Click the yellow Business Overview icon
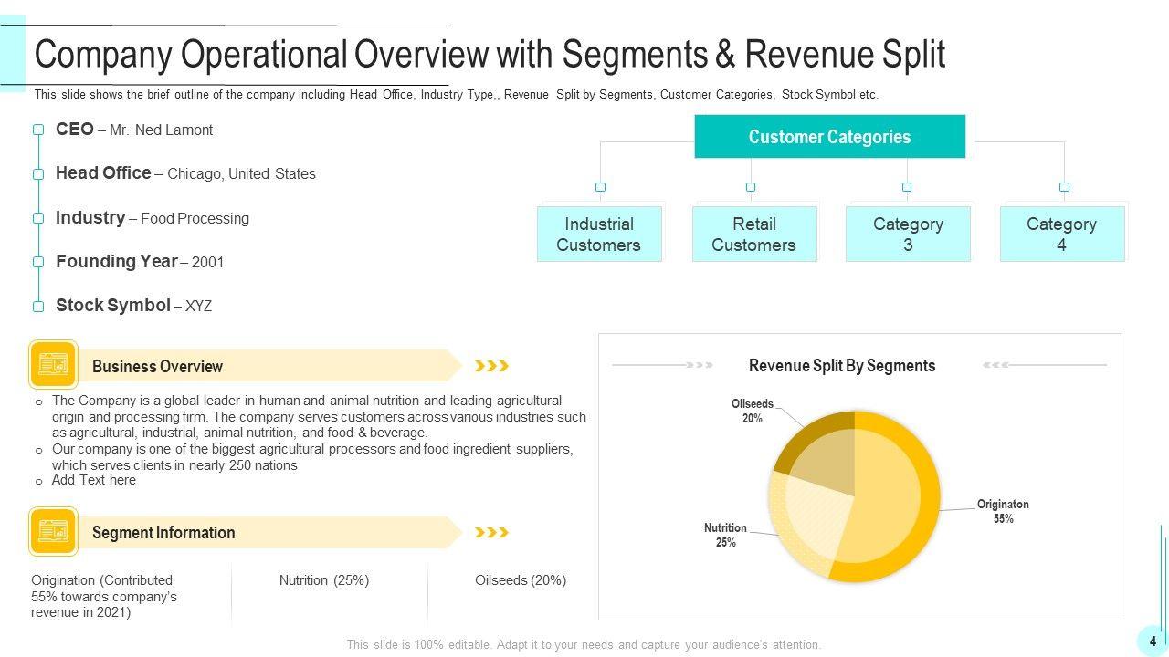 [54, 365]
